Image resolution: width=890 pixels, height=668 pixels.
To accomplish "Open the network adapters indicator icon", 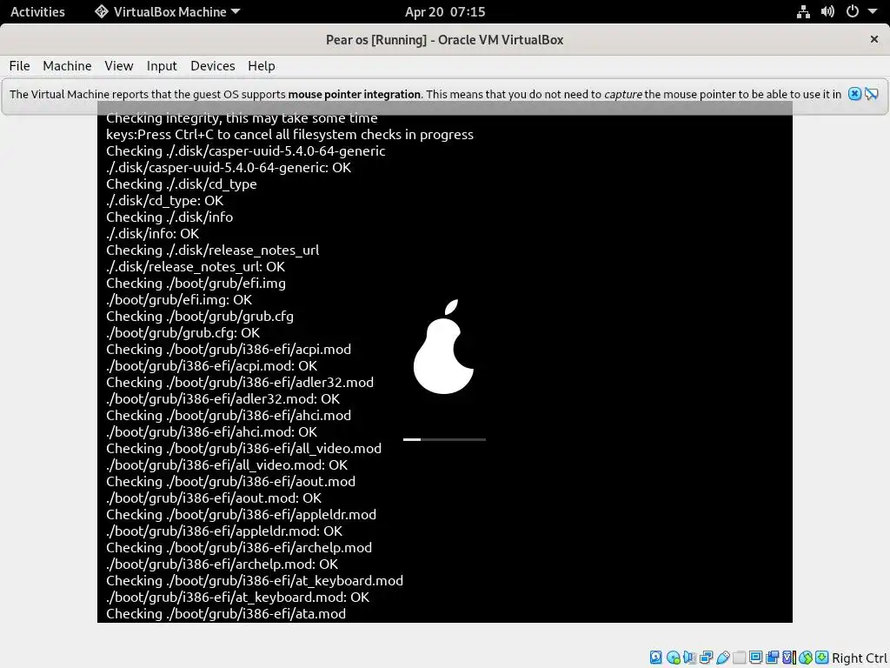I will [706, 658].
